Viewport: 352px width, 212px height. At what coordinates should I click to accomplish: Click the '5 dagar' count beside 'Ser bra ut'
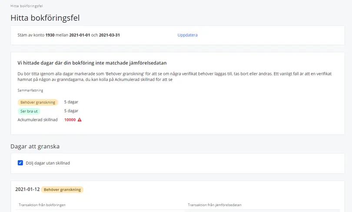[71, 111]
